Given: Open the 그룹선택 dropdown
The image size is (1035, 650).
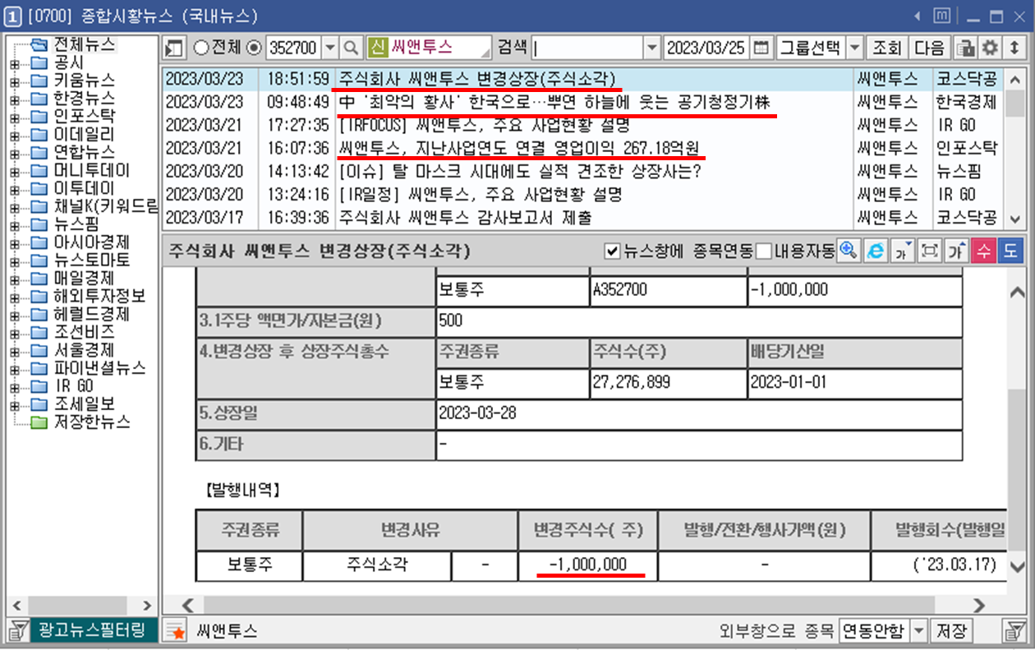Looking at the screenshot, I should pyautogui.click(x=855, y=48).
